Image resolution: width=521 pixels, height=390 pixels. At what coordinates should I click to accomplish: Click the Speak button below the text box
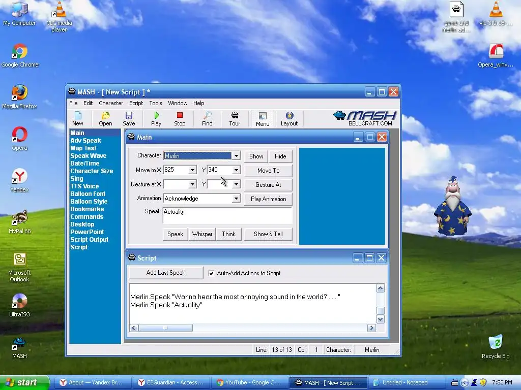pyautogui.click(x=175, y=234)
